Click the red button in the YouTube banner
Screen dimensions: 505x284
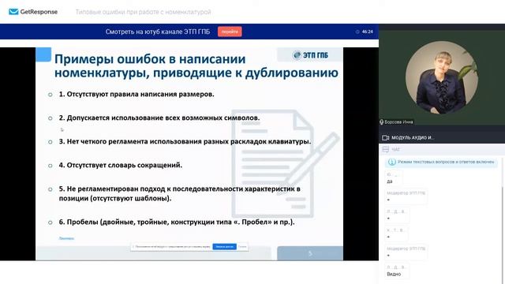pos(230,32)
